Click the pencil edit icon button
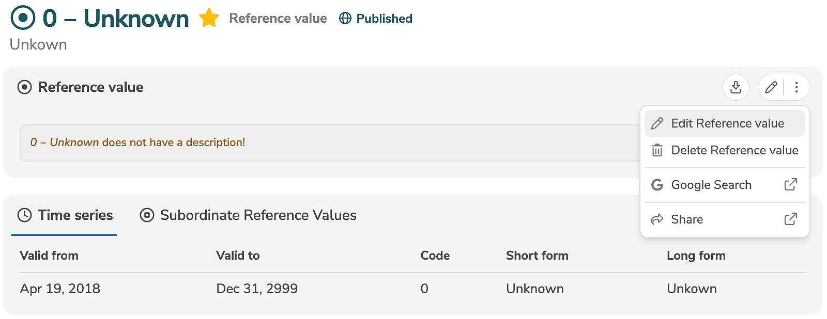 click(x=771, y=87)
